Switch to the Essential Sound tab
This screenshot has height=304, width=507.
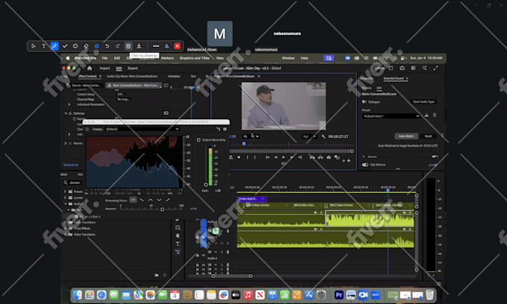coord(394,78)
